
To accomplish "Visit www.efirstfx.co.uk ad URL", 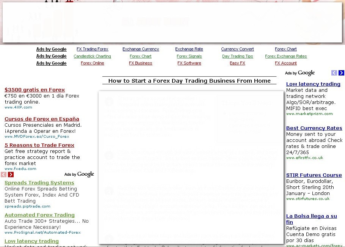I will pyautogui.click(x=305, y=157).
